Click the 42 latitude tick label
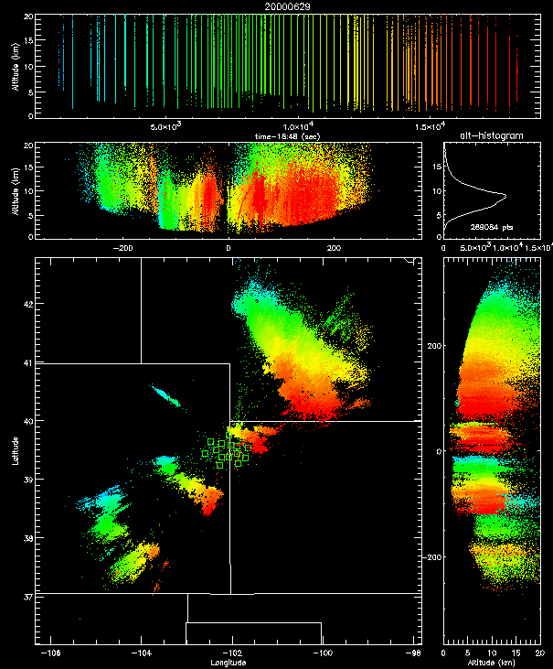553x669 pixels. pos(27,304)
